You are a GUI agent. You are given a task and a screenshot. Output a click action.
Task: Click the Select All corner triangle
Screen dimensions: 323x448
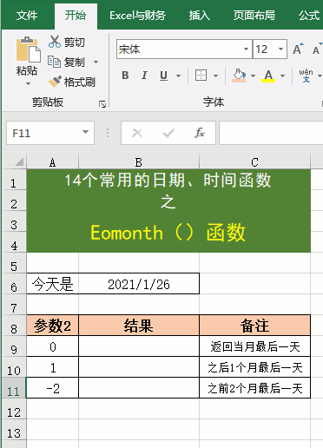19,161
